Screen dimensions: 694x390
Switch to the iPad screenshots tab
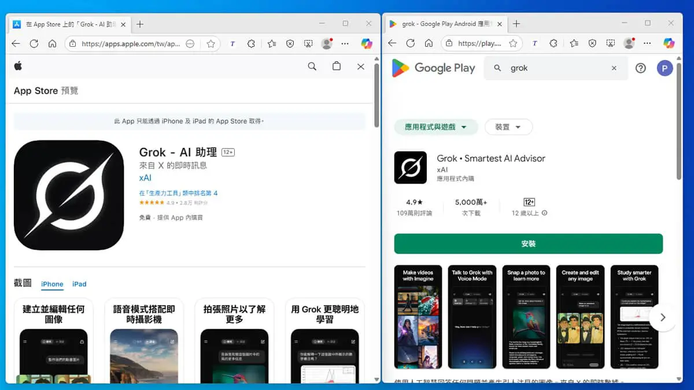79,284
